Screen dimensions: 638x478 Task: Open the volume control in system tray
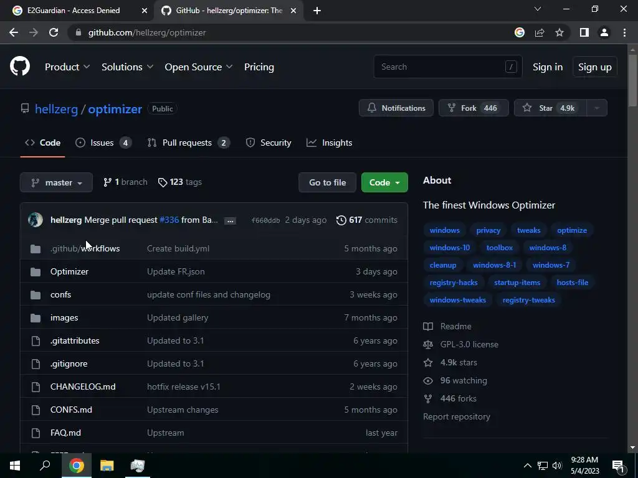tap(557, 466)
